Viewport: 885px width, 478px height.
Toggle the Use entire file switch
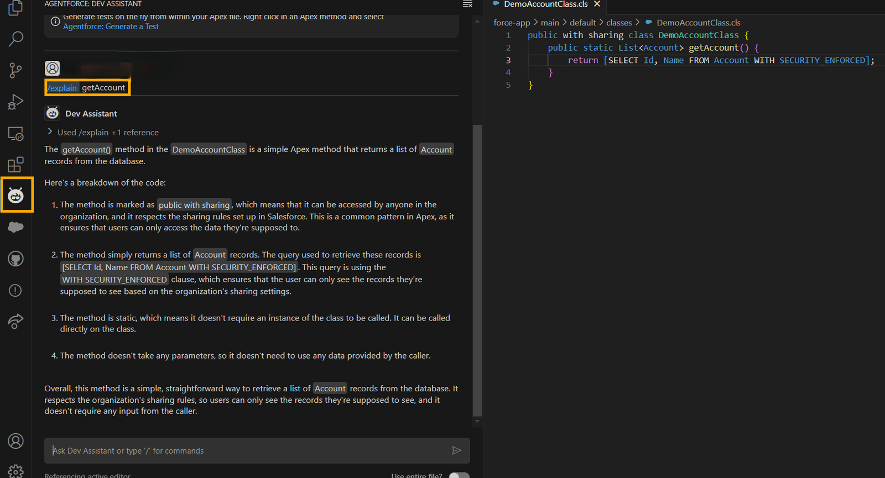[x=459, y=475]
